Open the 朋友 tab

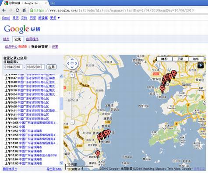[x=6, y=39]
